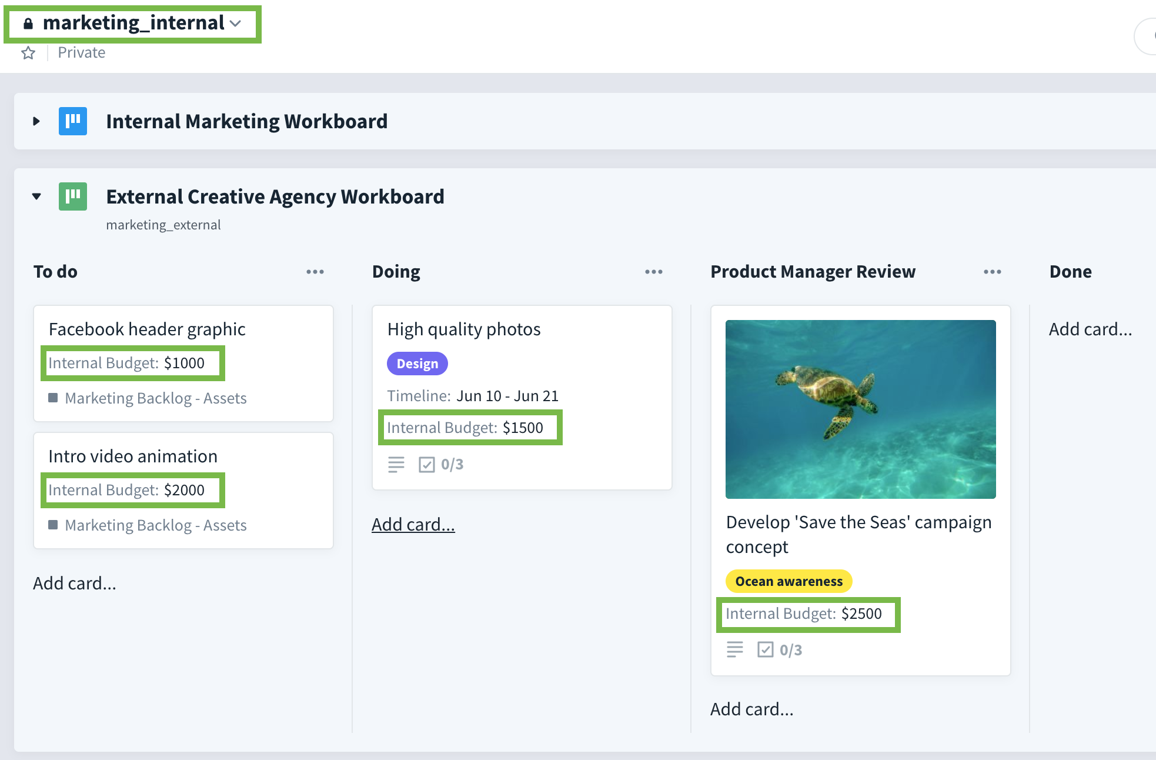Click the yellow Ocean awareness label

(x=789, y=581)
